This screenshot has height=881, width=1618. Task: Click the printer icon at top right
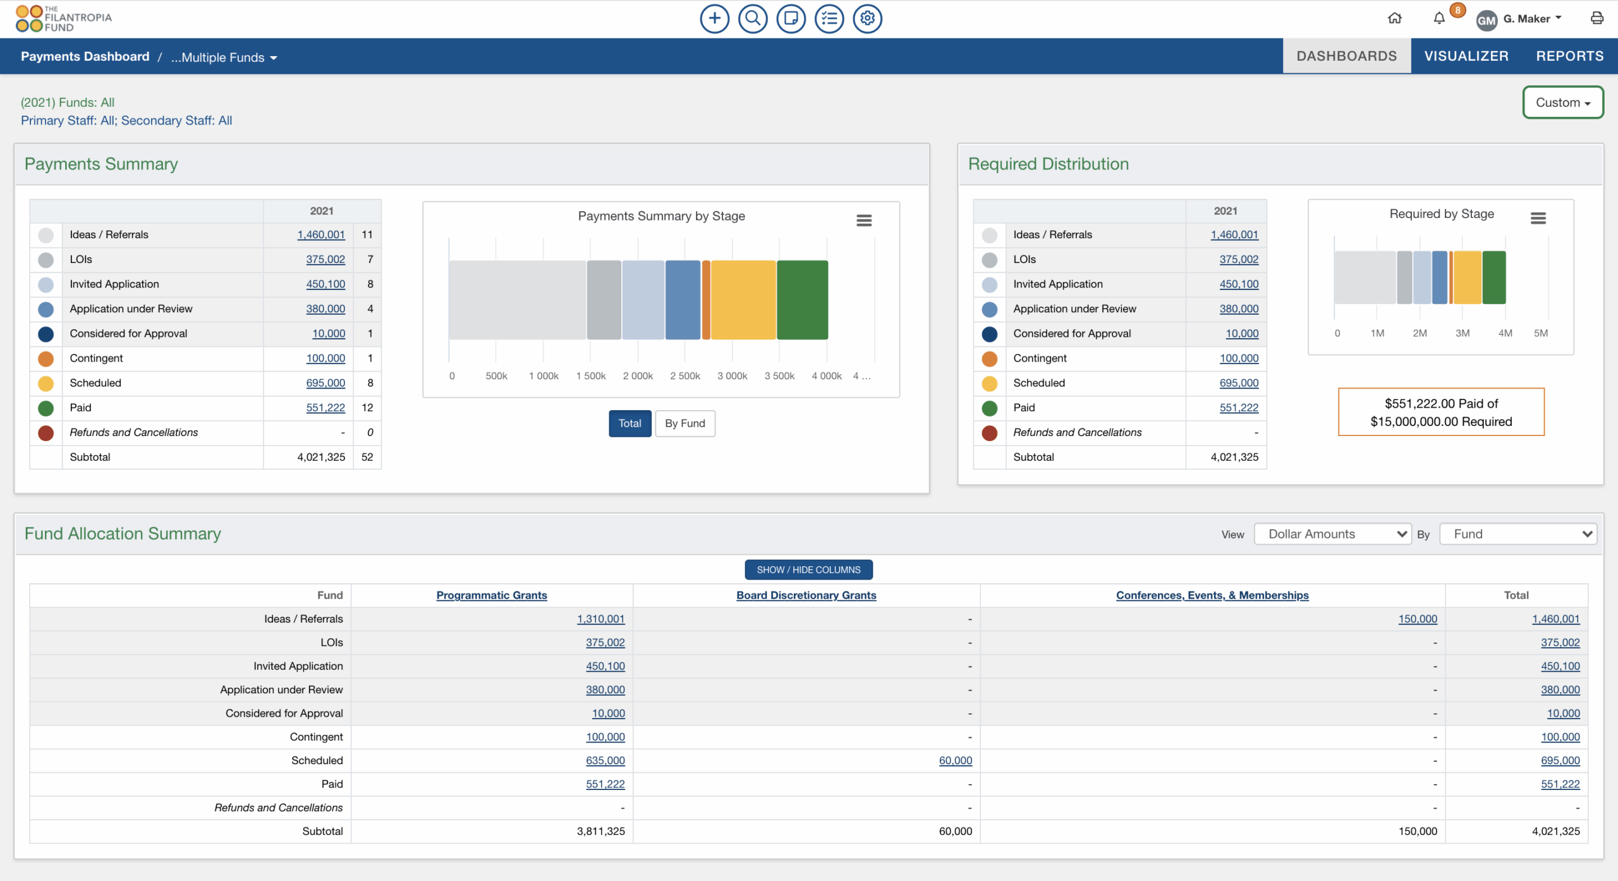tap(1597, 18)
